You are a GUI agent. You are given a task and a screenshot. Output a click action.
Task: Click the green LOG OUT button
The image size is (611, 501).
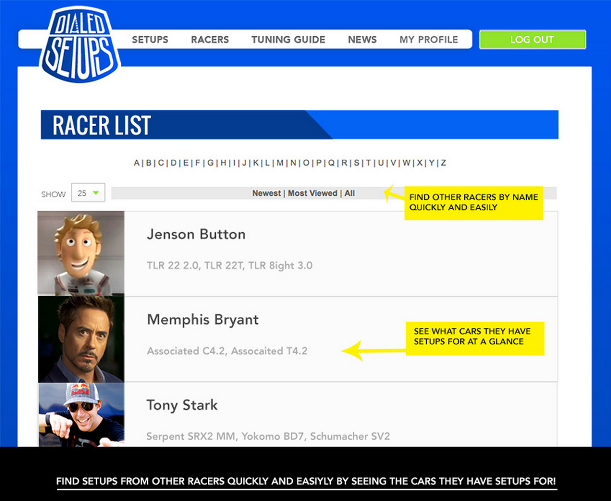(533, 40)
